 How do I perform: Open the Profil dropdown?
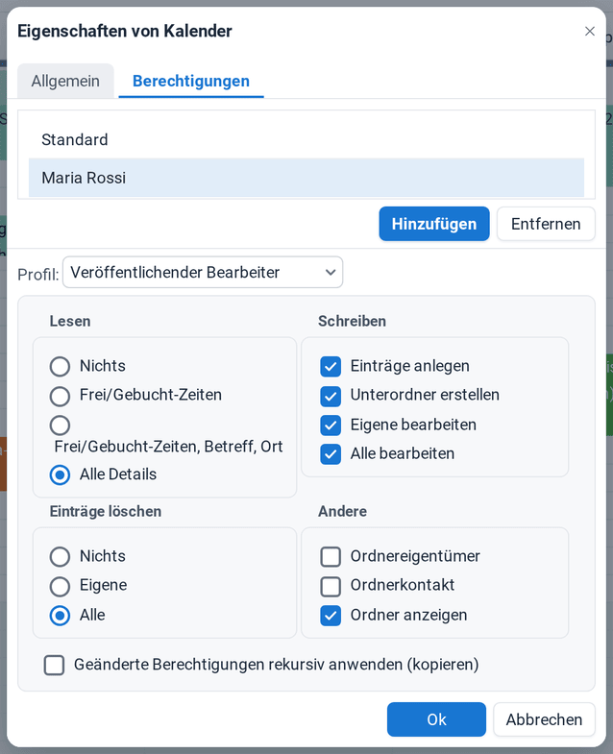[203, 272]
